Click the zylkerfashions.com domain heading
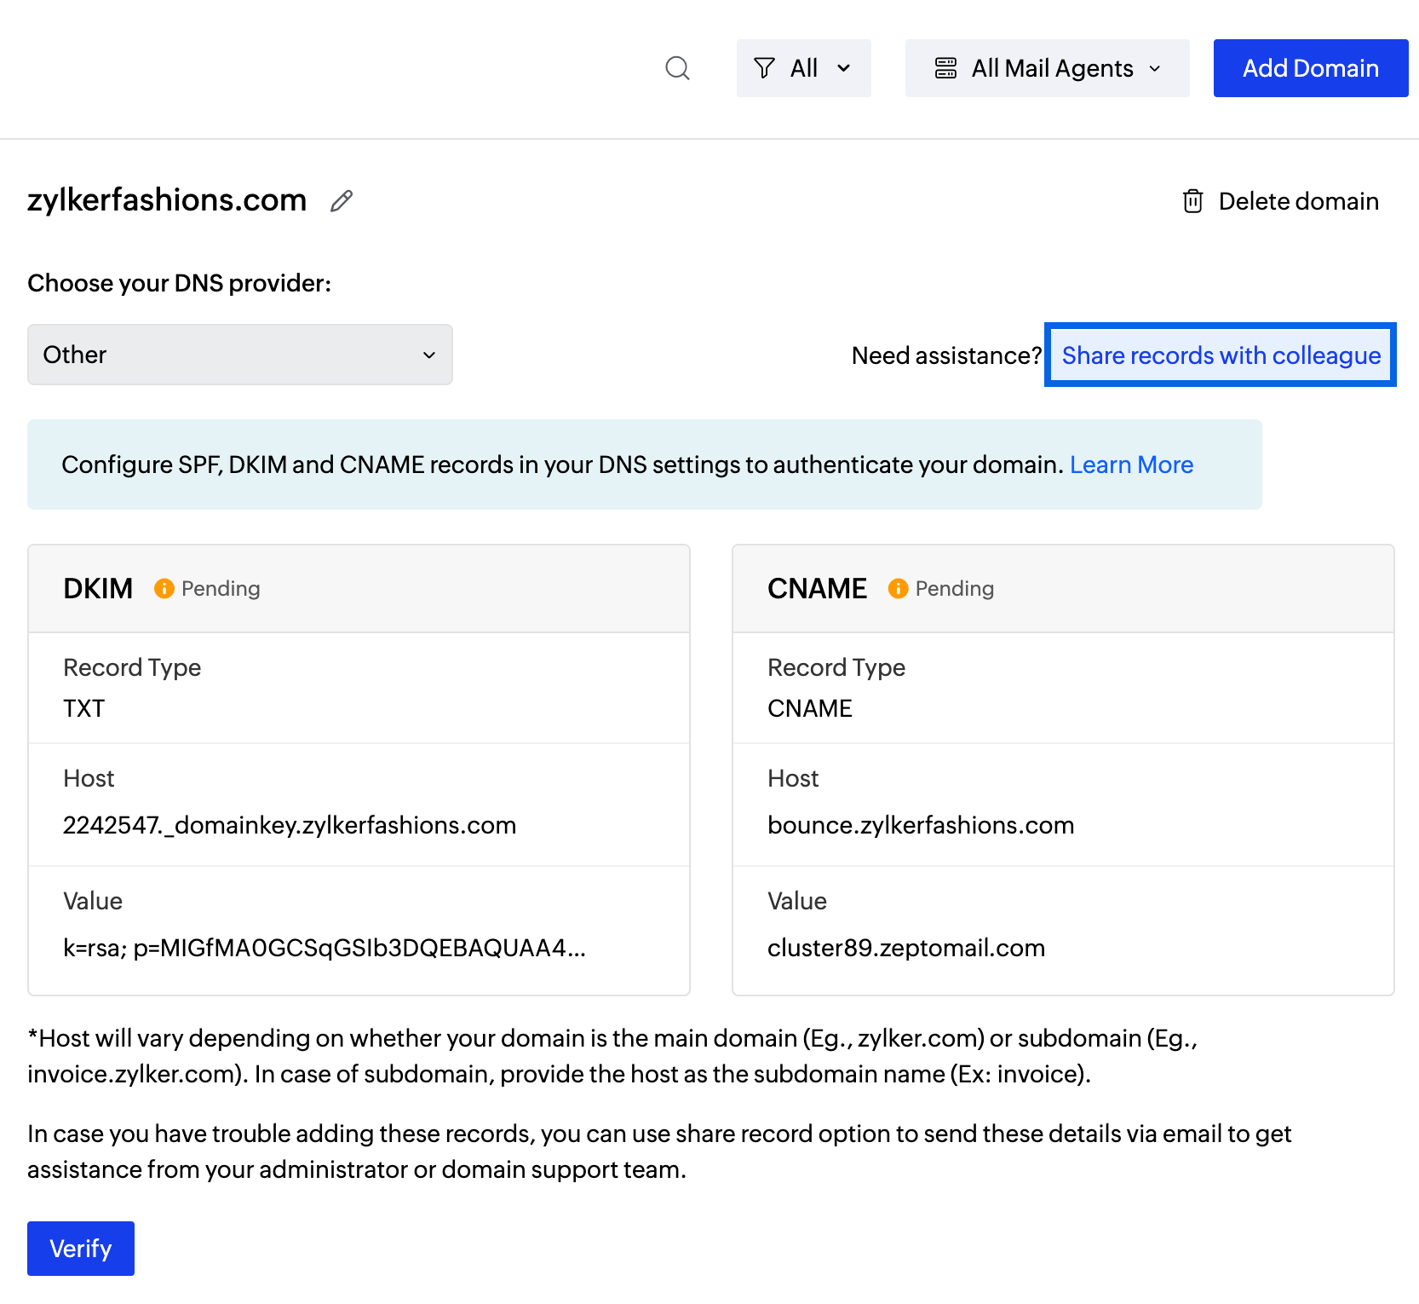1419x1304 pixels. [x=167, y=200]
